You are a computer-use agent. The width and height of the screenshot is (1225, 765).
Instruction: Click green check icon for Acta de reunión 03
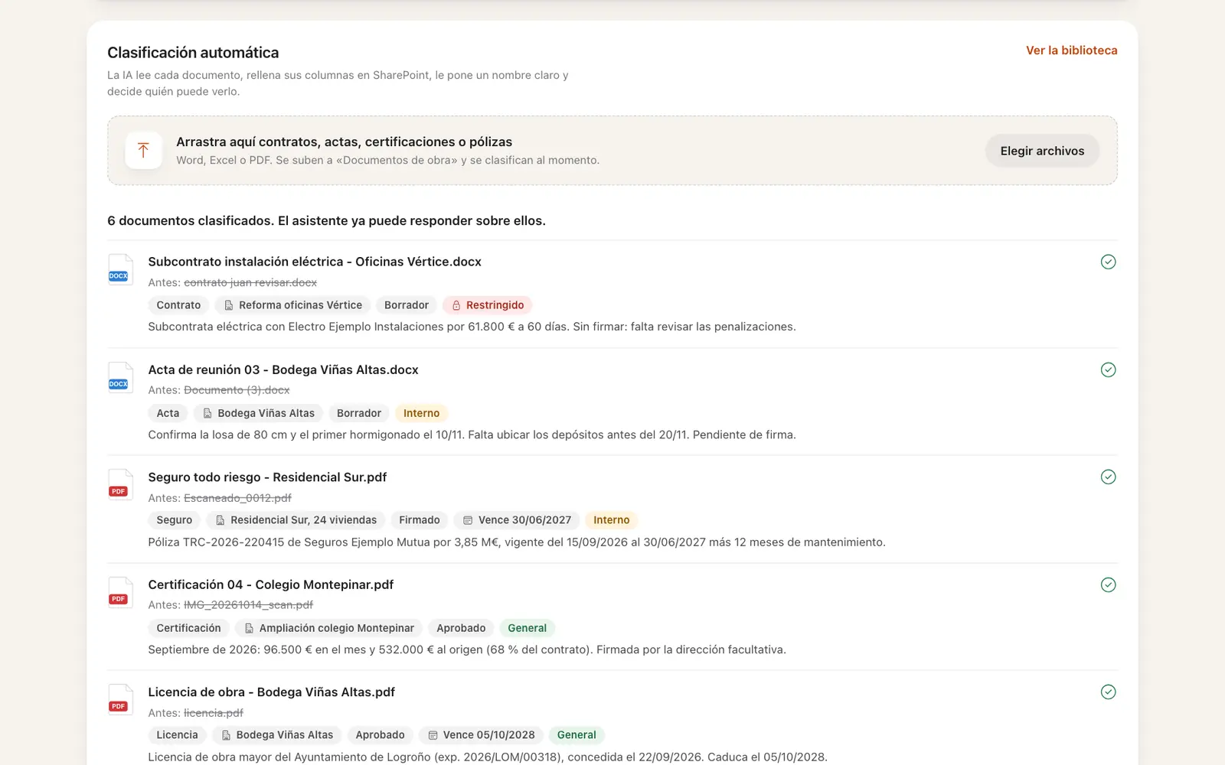point(1108,369)
